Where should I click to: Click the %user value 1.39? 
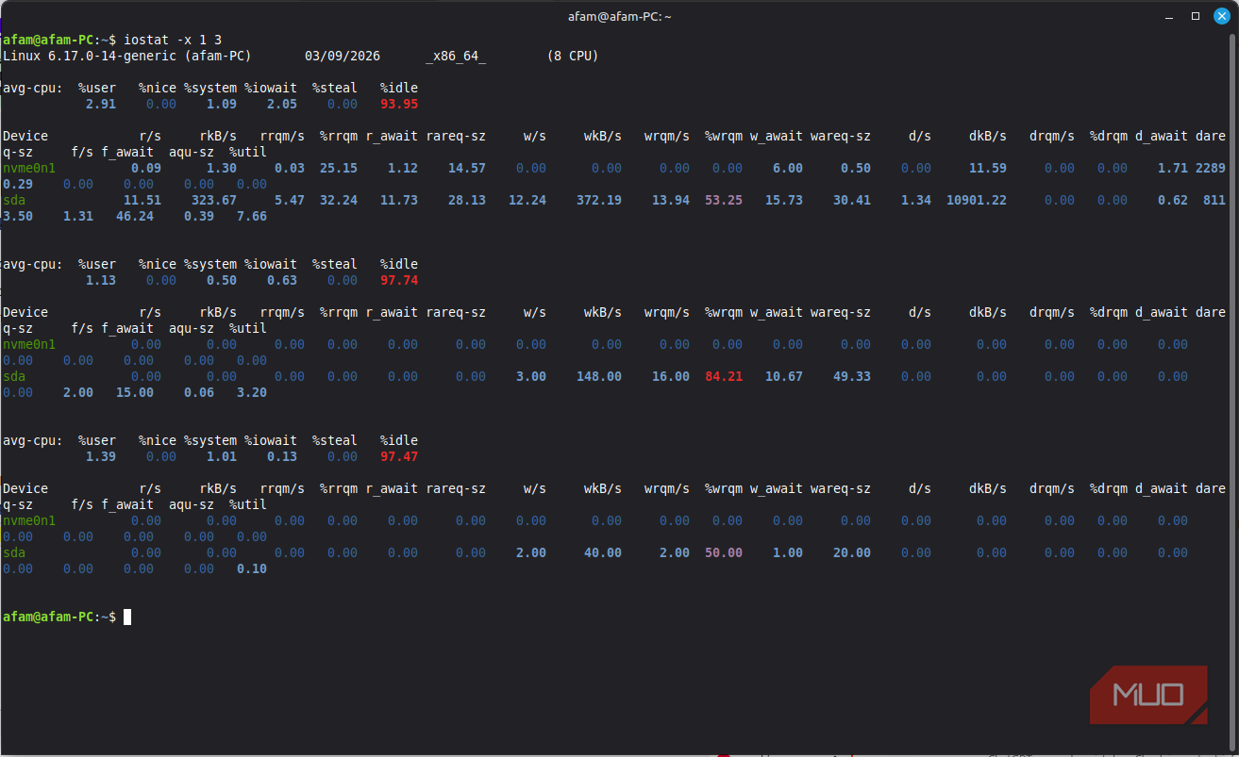(x=101, y=456)
